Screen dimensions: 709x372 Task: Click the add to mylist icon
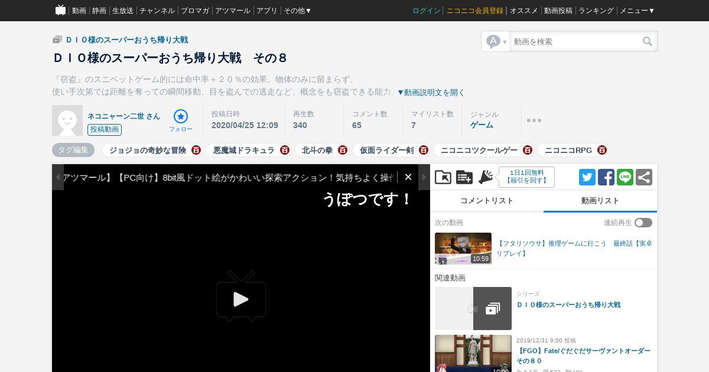point(464,177)
